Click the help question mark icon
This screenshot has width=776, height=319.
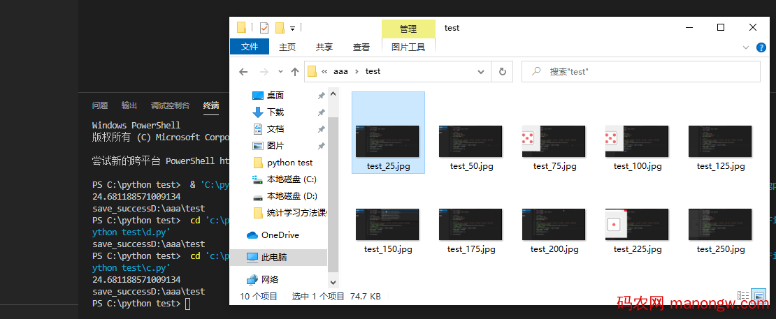[x=761, y=47]
